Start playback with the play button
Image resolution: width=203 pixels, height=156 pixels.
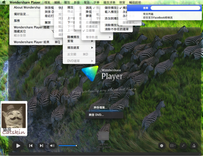pyautogui.click(x=18, y=146)
